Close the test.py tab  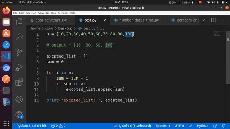(x=105, y=20)
